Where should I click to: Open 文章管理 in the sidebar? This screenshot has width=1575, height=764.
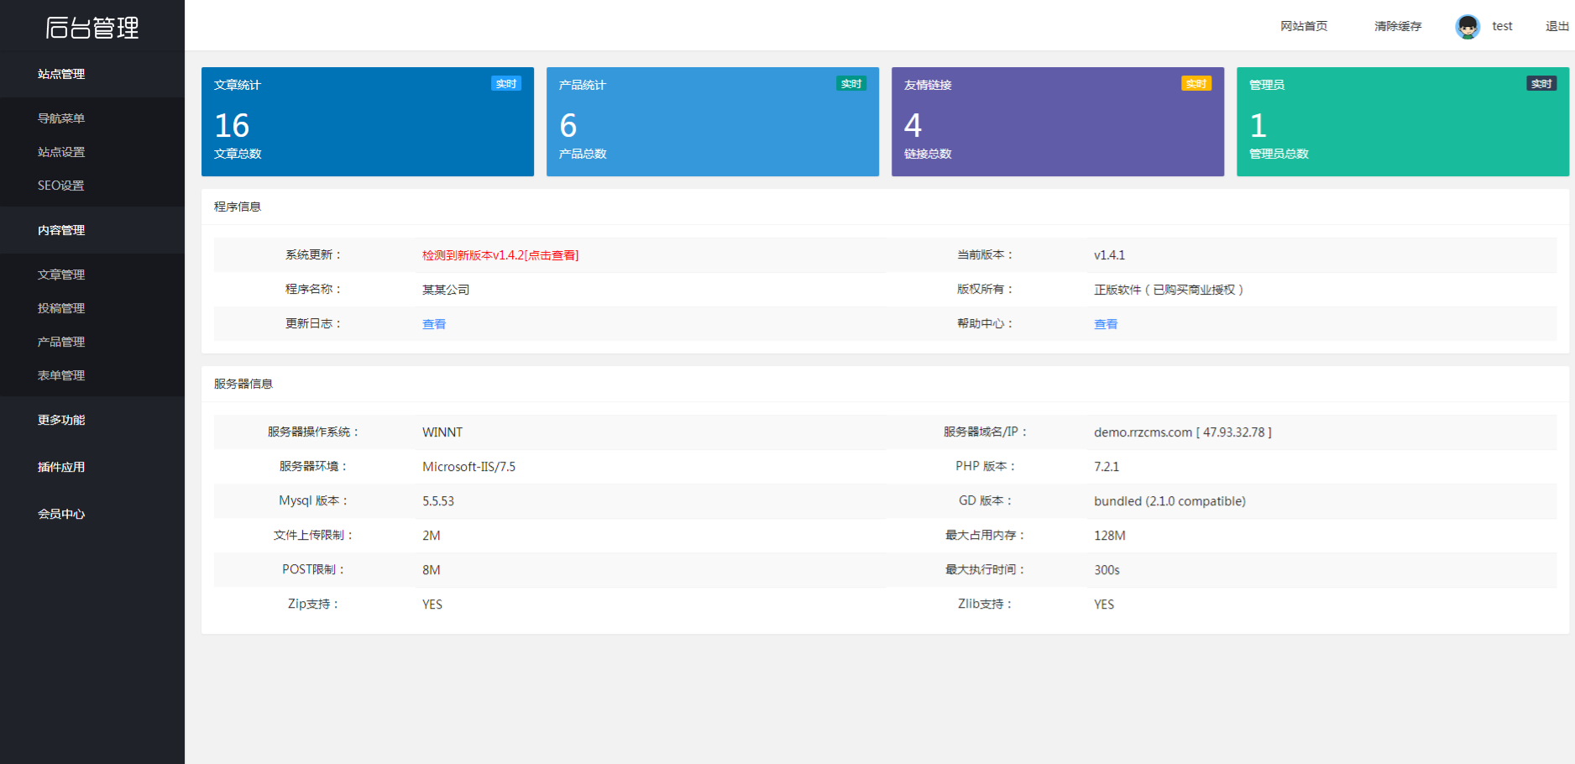point(60,275)
